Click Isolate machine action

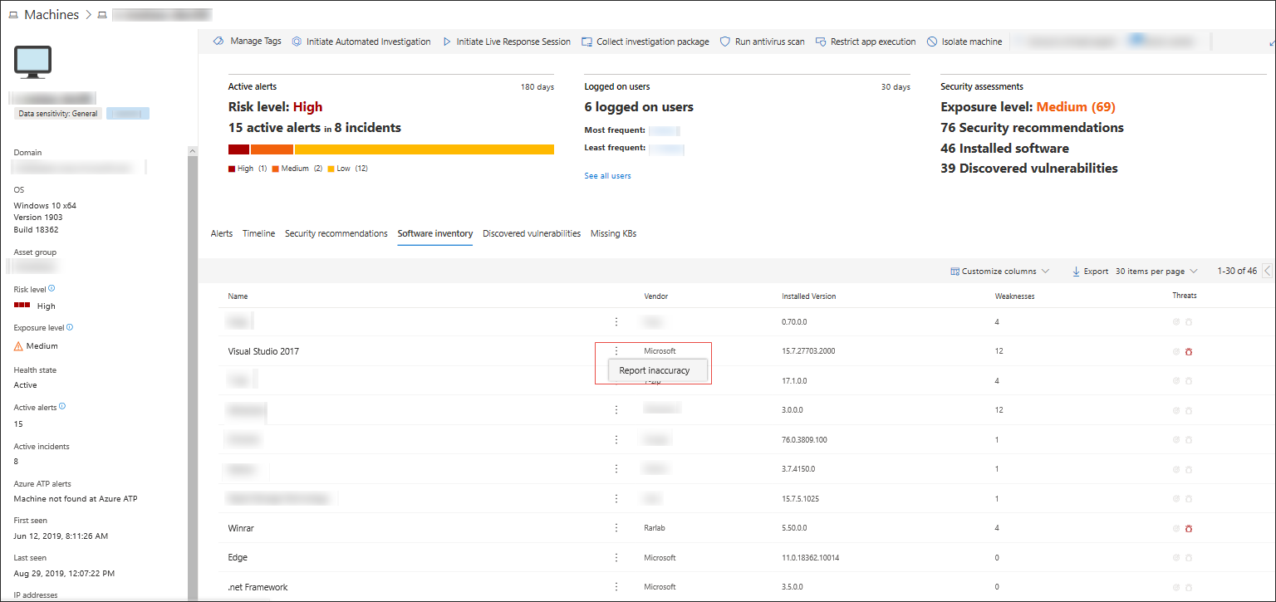[964, 42]
